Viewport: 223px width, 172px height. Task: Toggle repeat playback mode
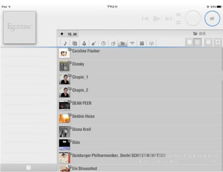pos(178,23)
